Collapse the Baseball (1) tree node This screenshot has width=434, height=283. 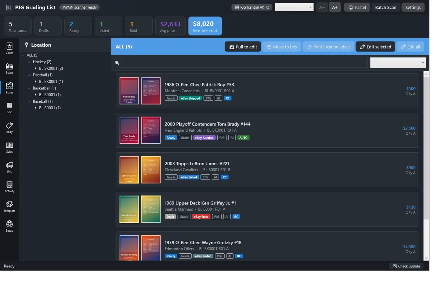(29, 101)
